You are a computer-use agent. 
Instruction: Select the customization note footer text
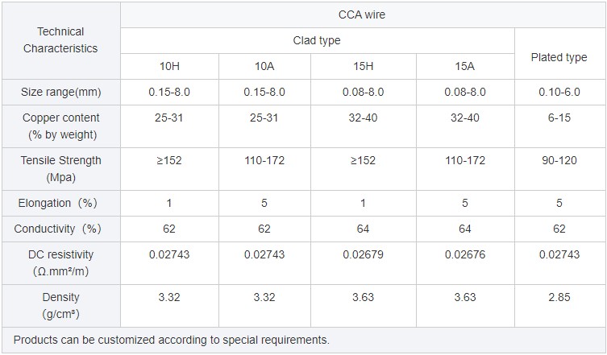tap(172, 340)
